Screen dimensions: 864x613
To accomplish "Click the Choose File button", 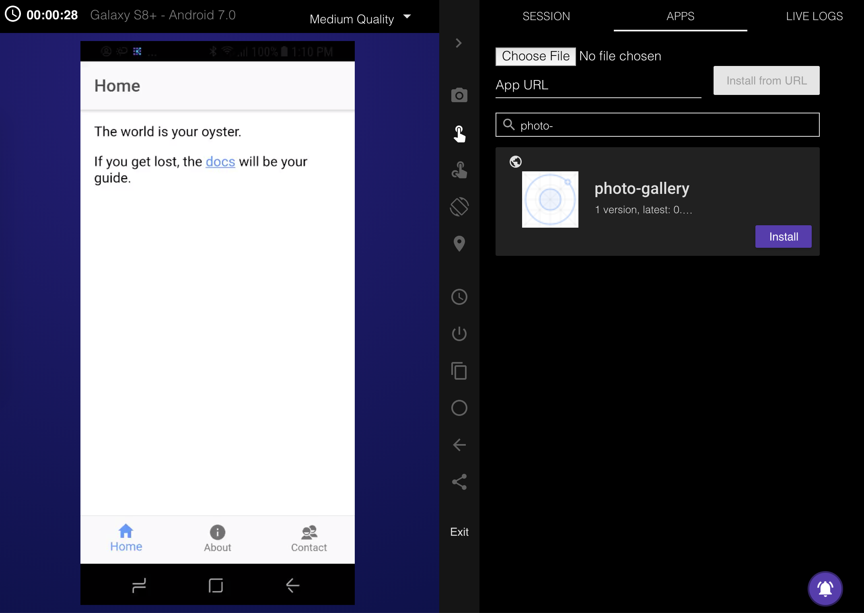I will 535,56.
